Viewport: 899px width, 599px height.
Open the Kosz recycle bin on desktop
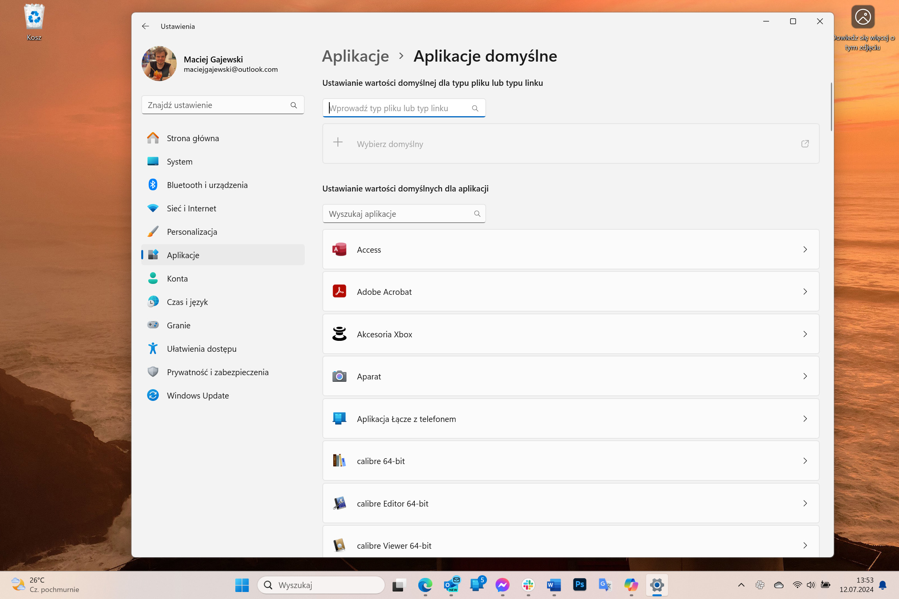34,22
